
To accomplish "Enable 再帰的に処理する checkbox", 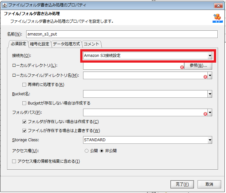I will [x=24, y=85].
